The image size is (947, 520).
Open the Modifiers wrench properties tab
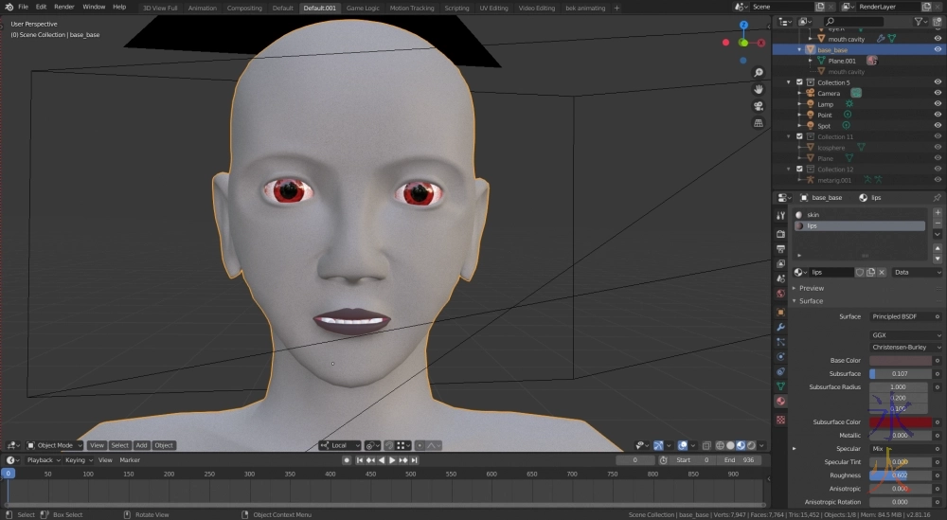[780, 326]
